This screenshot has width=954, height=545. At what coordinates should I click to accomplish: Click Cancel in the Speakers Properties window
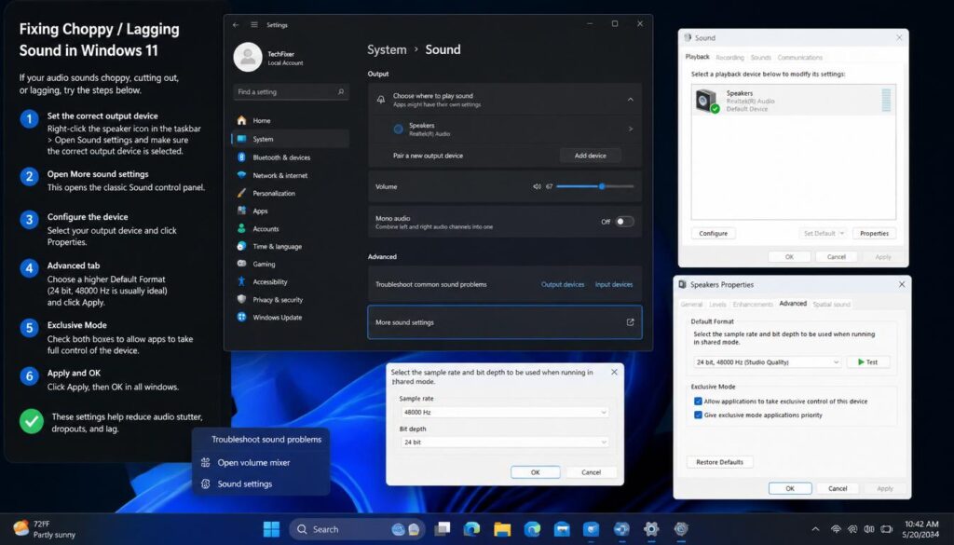838,488
